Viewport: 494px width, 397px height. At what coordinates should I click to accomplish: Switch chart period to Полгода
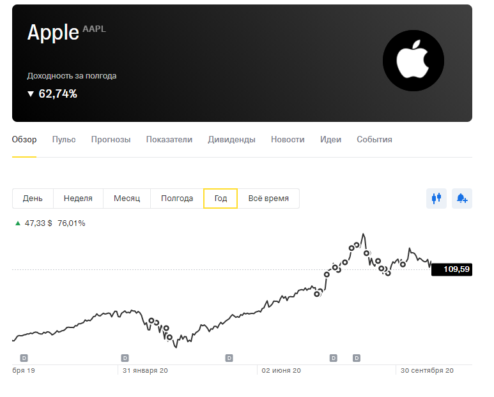tap(177, 198)
